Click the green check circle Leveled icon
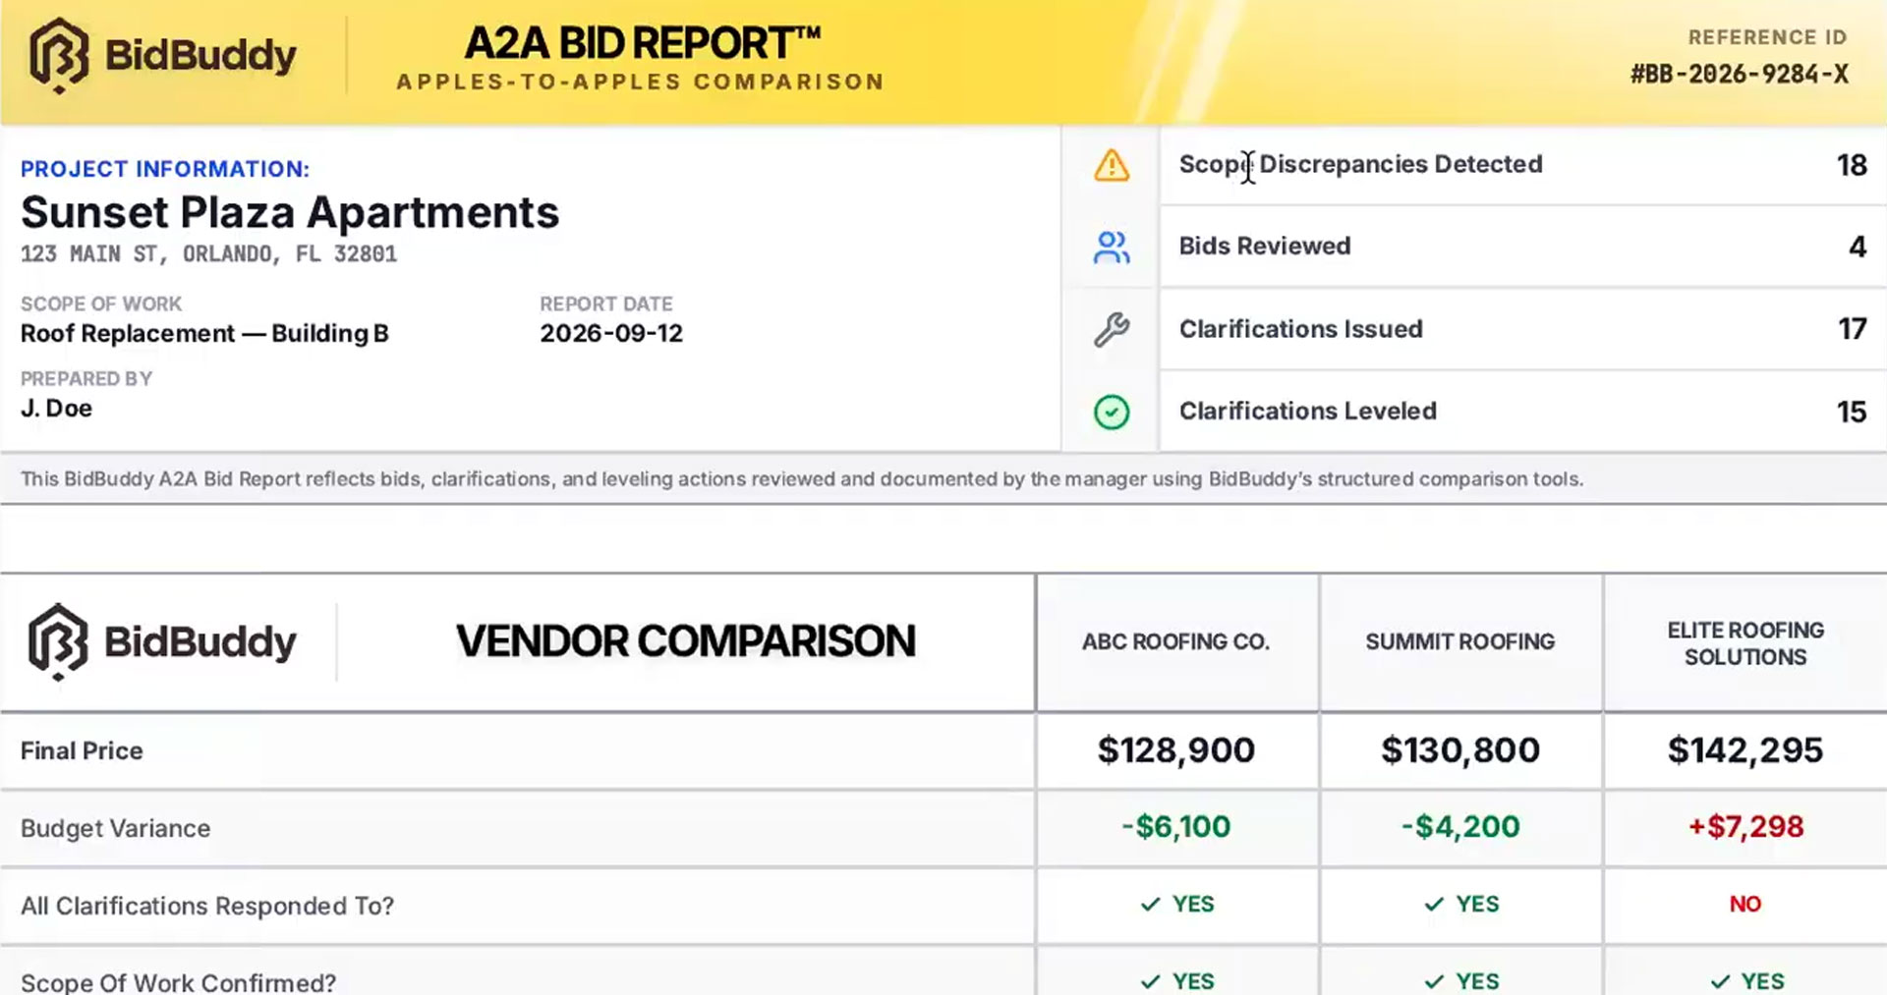1887x995 pixels. (x=1112, y=412)
